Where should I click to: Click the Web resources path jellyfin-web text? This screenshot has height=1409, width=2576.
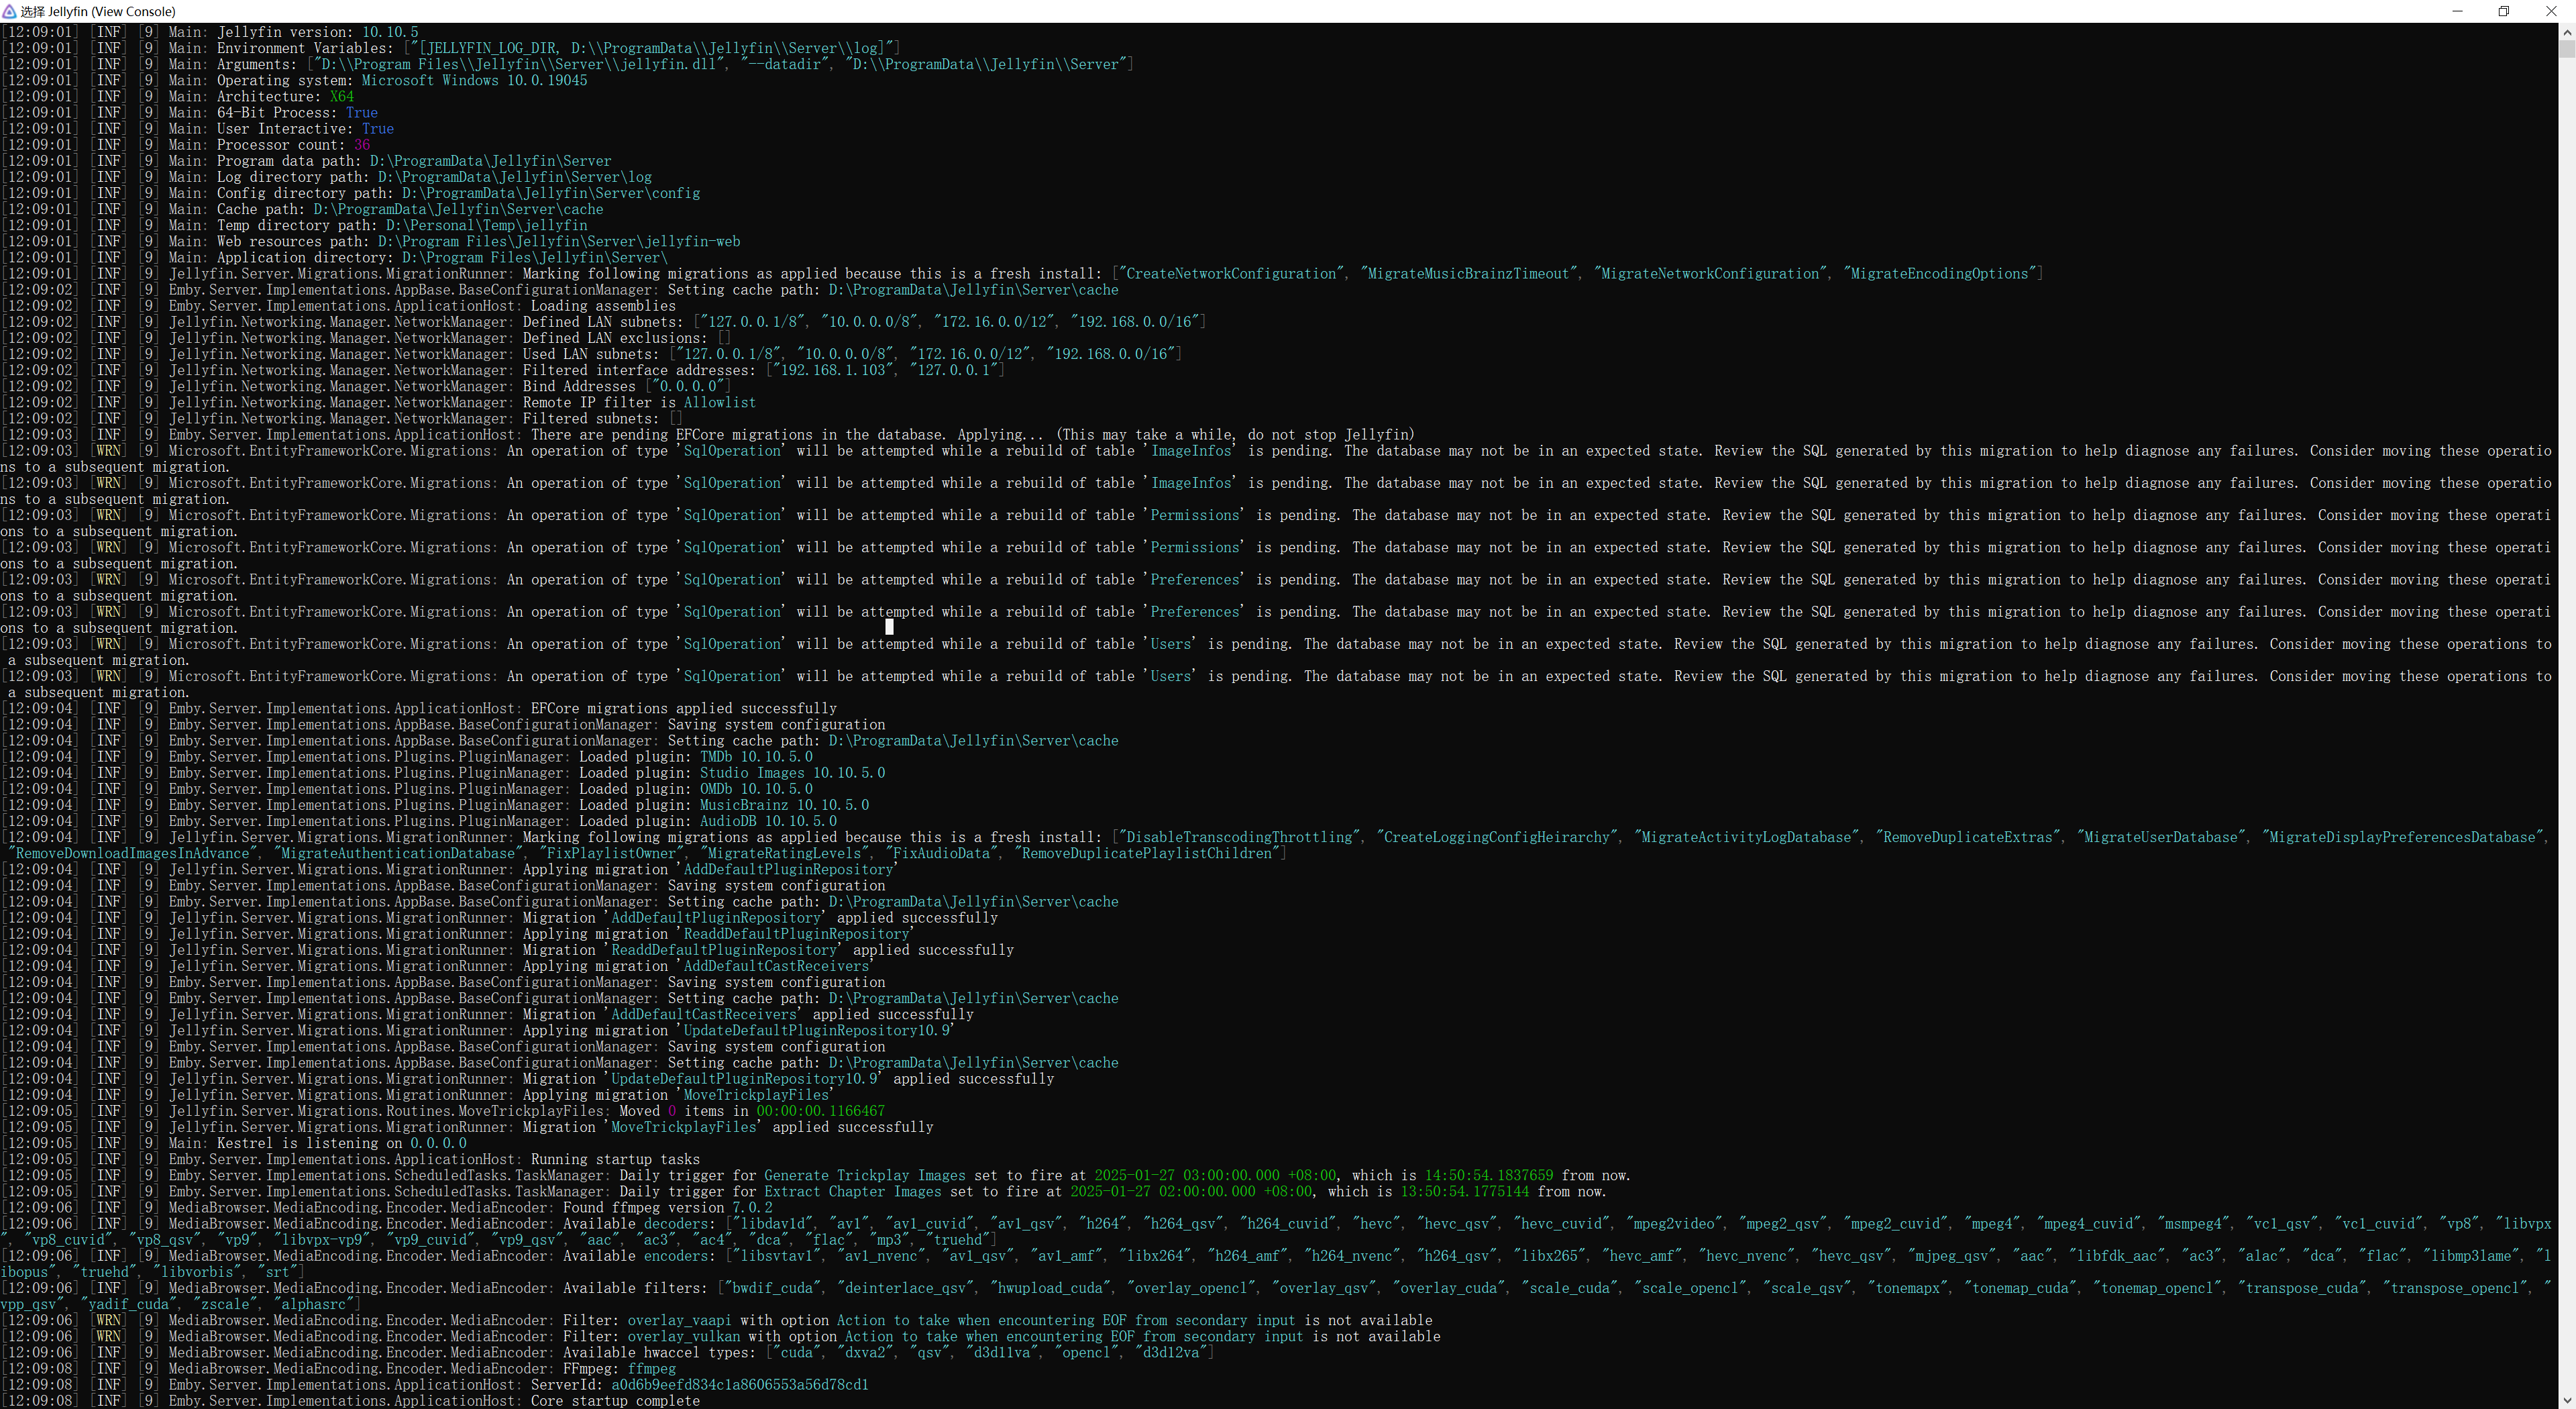[691, 241]
